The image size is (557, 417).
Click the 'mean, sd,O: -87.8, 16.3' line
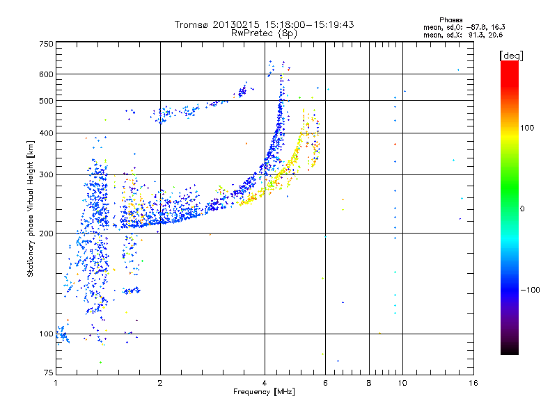464,27
